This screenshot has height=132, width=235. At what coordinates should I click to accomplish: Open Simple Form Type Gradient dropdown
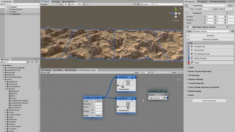98,101
